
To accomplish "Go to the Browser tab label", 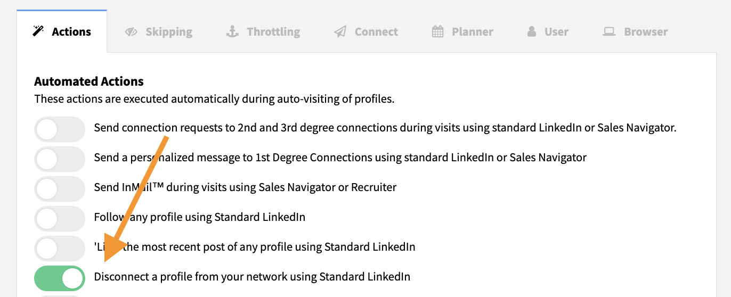I will coord(646,32).
